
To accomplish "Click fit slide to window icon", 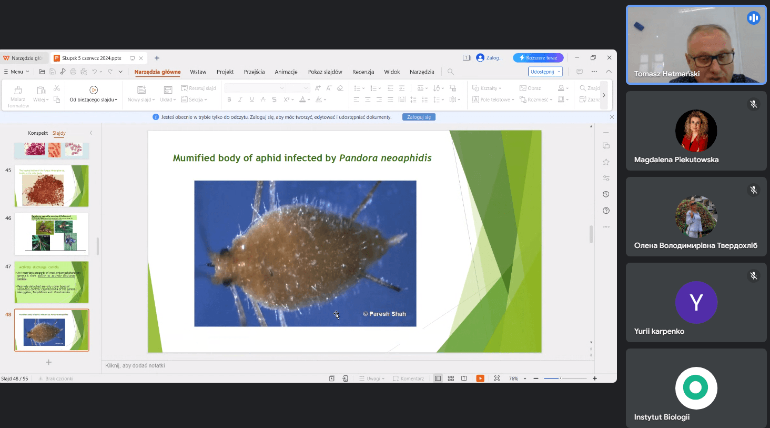I will click(x=497, y=379).
